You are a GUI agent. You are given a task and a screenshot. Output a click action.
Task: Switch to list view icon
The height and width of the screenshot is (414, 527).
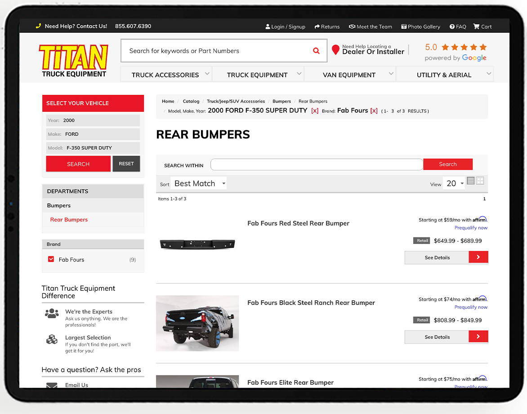pos(471,181)
